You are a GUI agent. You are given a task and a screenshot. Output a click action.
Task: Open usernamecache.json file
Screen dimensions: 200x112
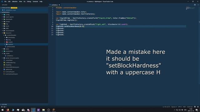point(12,74)
